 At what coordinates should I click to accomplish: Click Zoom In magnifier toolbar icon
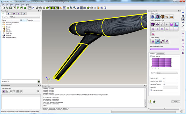pyautogui.click(x=71, y=8)
